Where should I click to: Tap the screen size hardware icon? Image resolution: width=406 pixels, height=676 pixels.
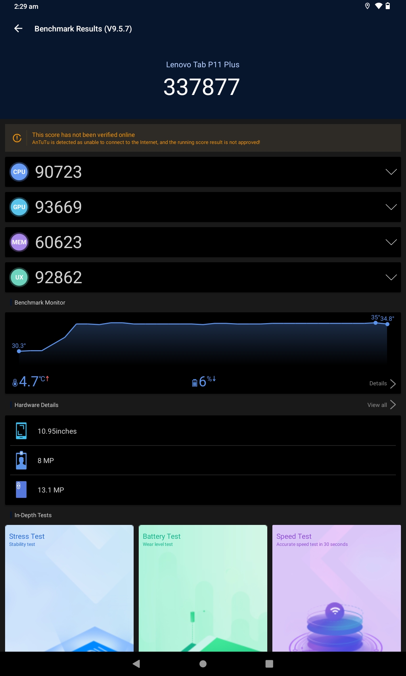click(x=21, y=431)
